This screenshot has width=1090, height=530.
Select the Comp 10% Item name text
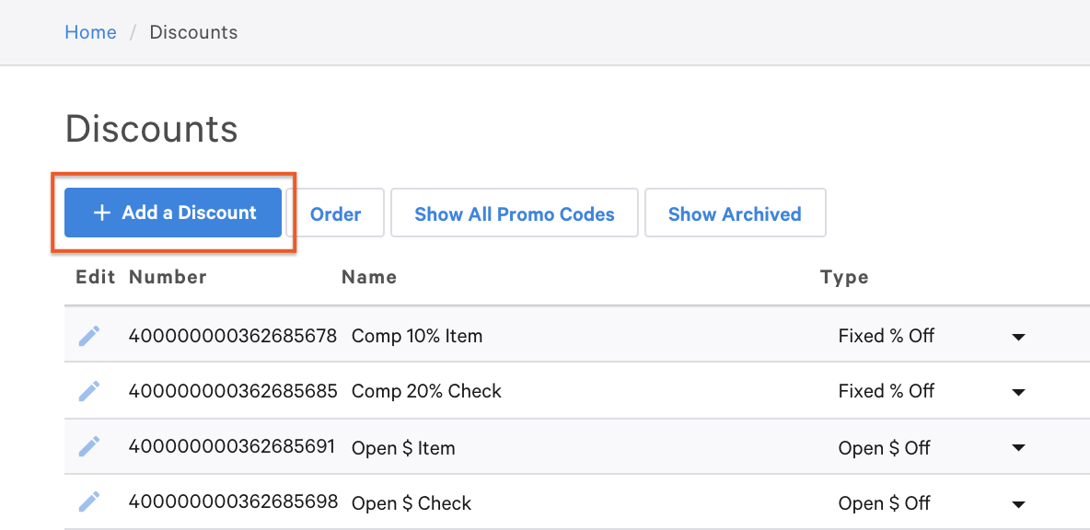click(416, 336)
